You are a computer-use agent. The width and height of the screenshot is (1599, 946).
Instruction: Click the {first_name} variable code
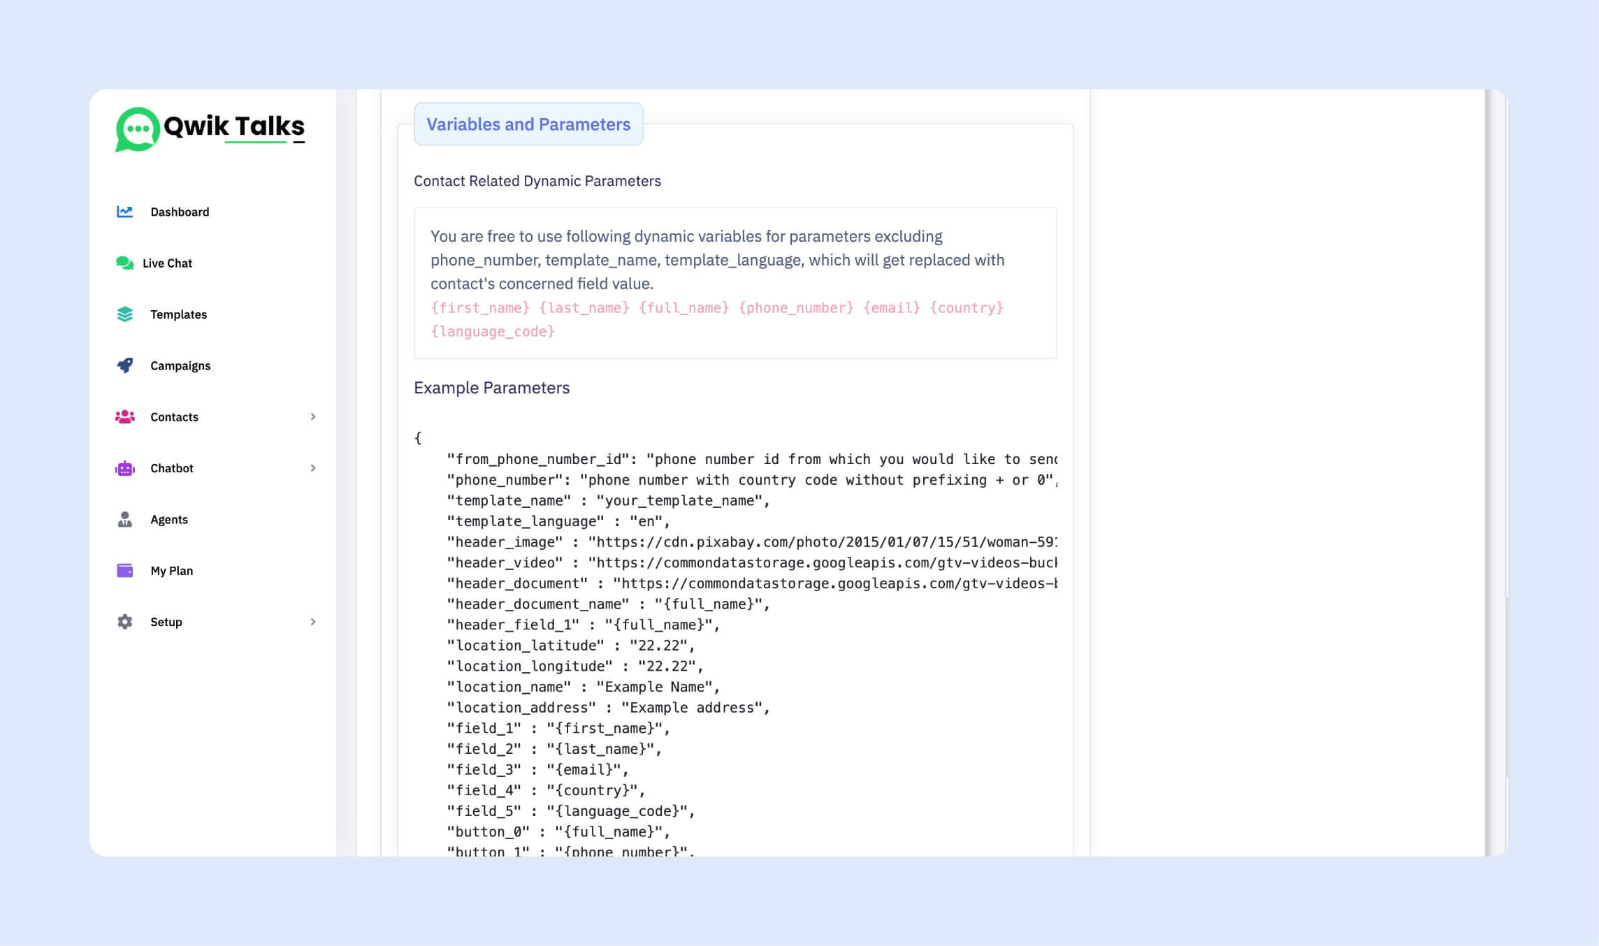[480, 308]
